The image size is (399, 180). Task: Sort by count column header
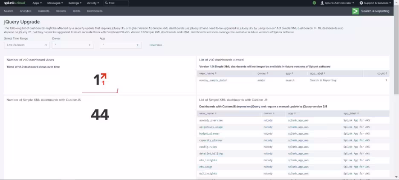pyautogui.click(x=381, y=73)
